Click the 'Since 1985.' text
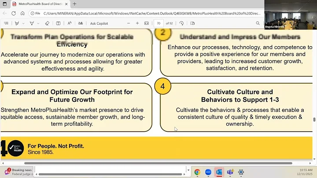Screen dimensions: 317x178 point(41,152)
